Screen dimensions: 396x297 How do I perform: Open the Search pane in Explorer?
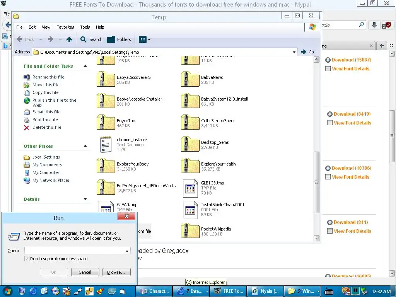91,39
